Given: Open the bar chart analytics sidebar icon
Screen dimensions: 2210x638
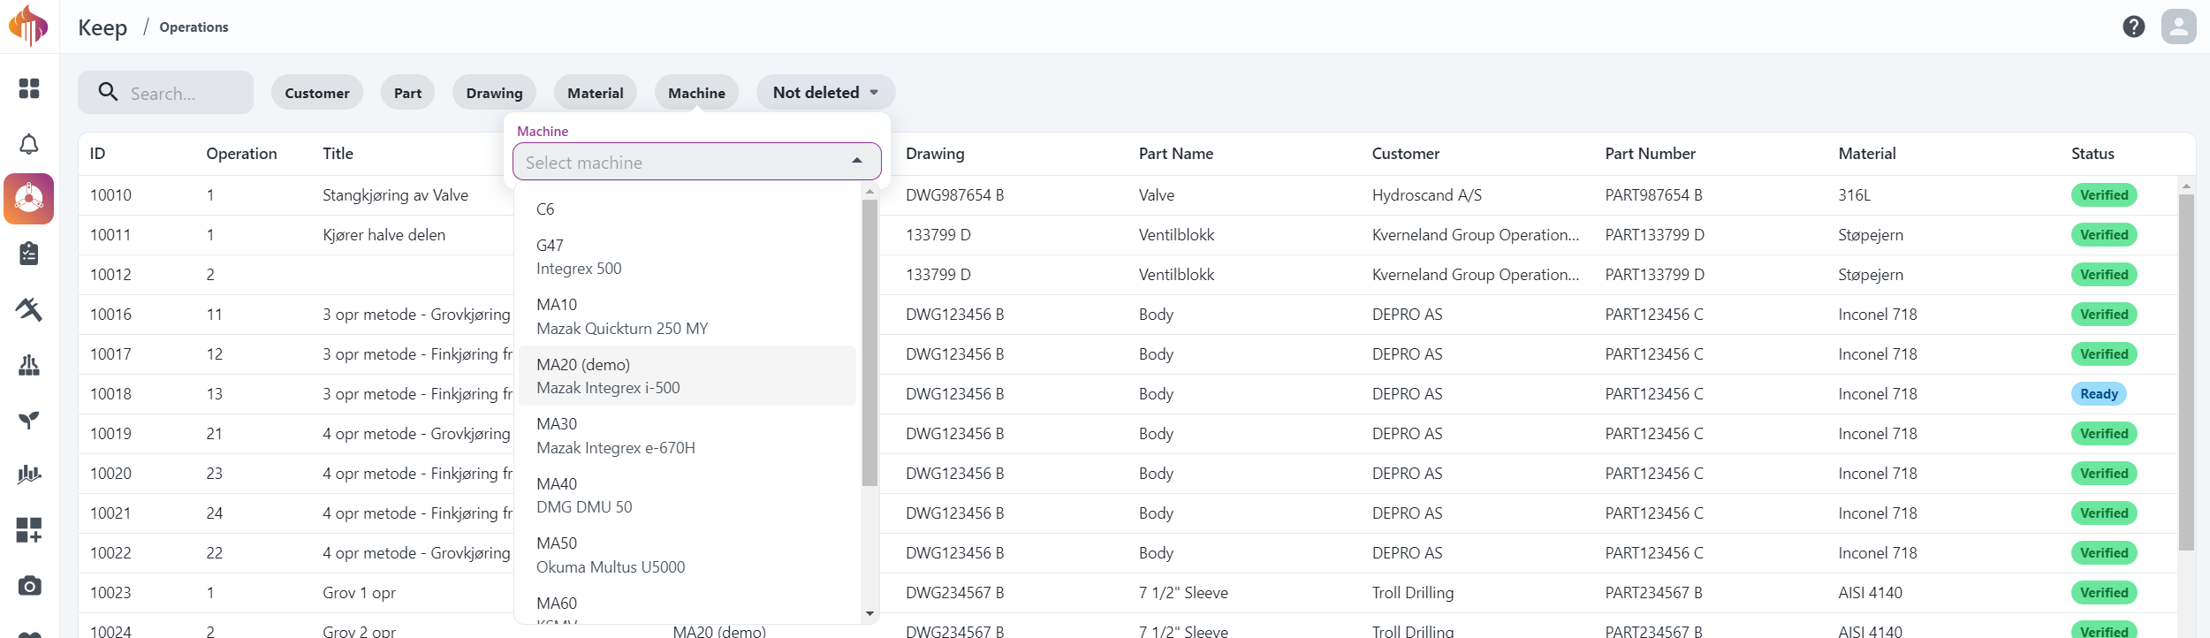Looking at the screenshot, I should (x=29, y=475).
